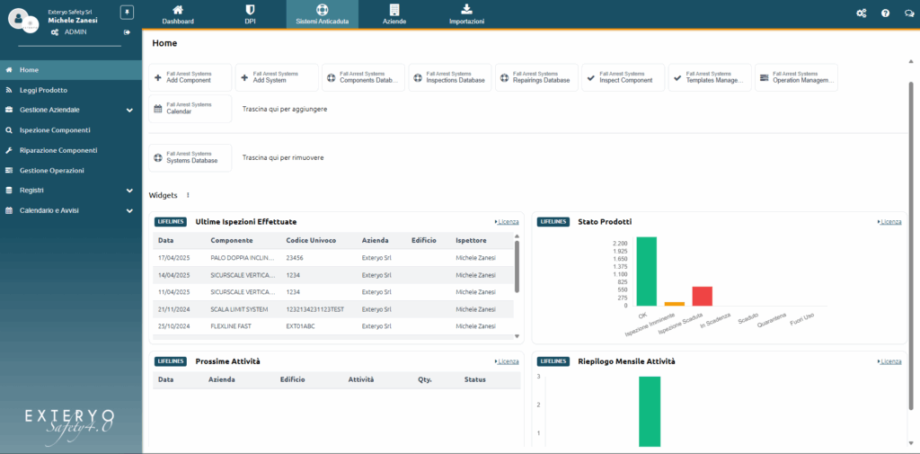Go to the Importazioni tab
This screenshot has width=920, height=454.
tap(466, 14)
